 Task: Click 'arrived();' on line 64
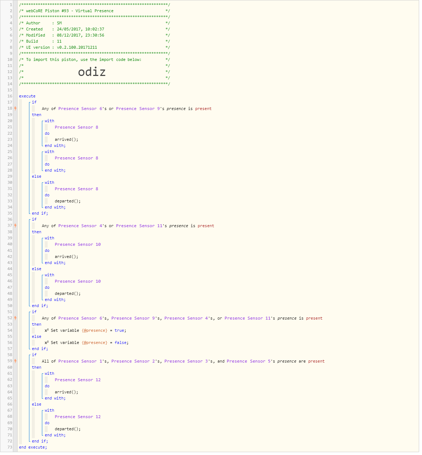(x=66, y=392)
